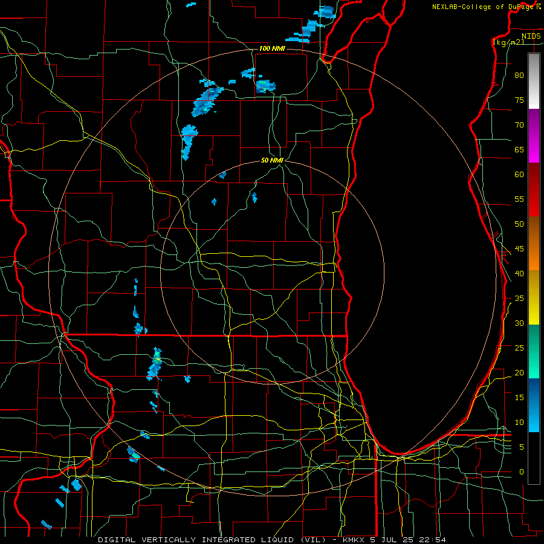544x544 pixels.
Task: Click the 10 value on the scale
Action: (519, 422)
